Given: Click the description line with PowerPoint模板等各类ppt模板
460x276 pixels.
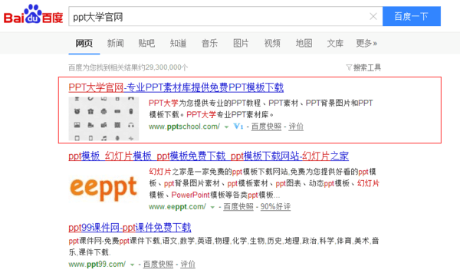Looking at the screenshot, I should 214,195.
